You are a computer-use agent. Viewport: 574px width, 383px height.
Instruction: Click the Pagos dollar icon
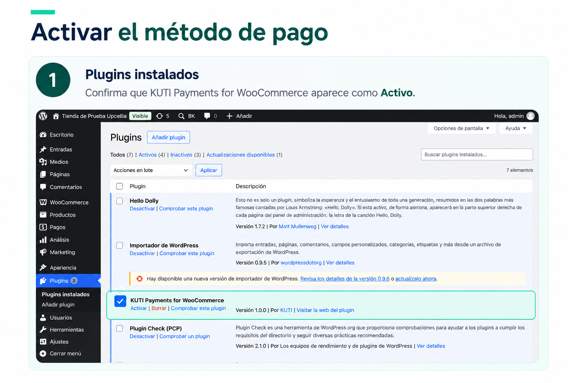43,227
